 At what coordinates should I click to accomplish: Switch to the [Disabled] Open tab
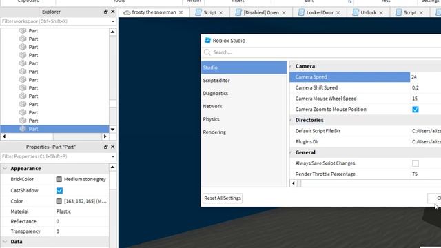[261, 12]
